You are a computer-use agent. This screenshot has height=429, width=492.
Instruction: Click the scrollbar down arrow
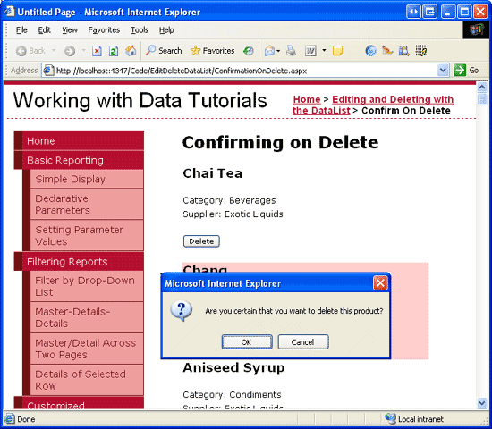pyautogui.click(x=482, y=403)
